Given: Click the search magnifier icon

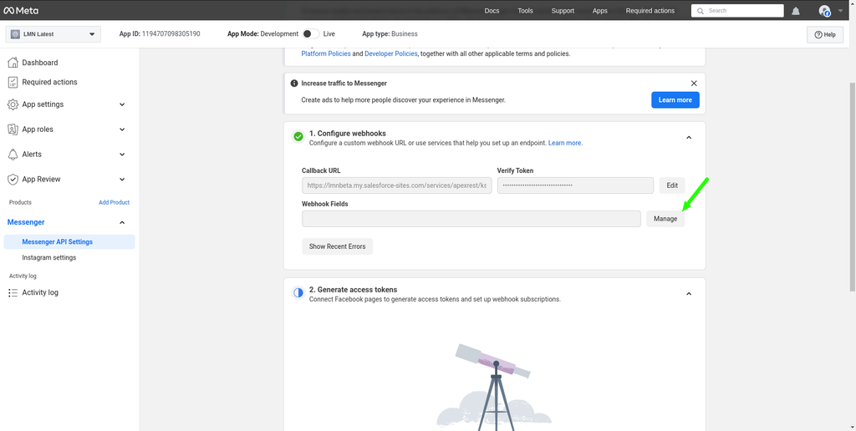Looking at the screenshot, I should pos(701,11).
